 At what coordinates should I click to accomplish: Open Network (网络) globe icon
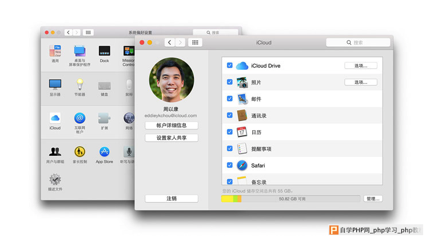click(129, 118)
